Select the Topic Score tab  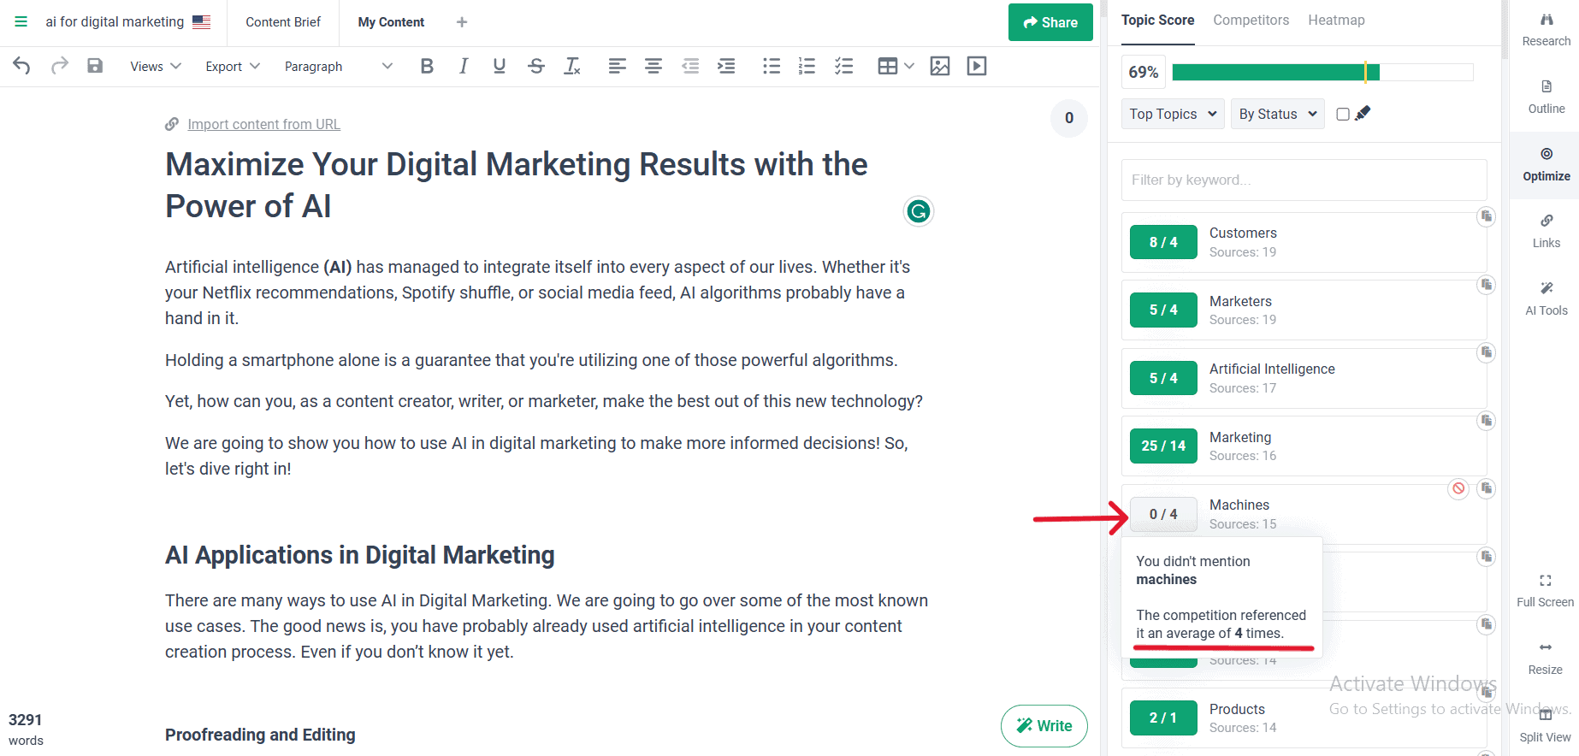(x=1157, y=21)
